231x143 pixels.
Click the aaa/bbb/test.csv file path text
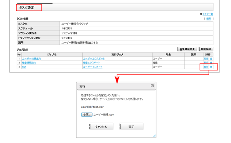click(x=92, y=107)
